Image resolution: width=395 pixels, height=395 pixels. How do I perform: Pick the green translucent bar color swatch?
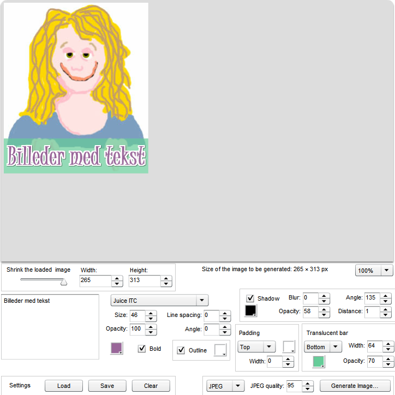pos(319,362)
